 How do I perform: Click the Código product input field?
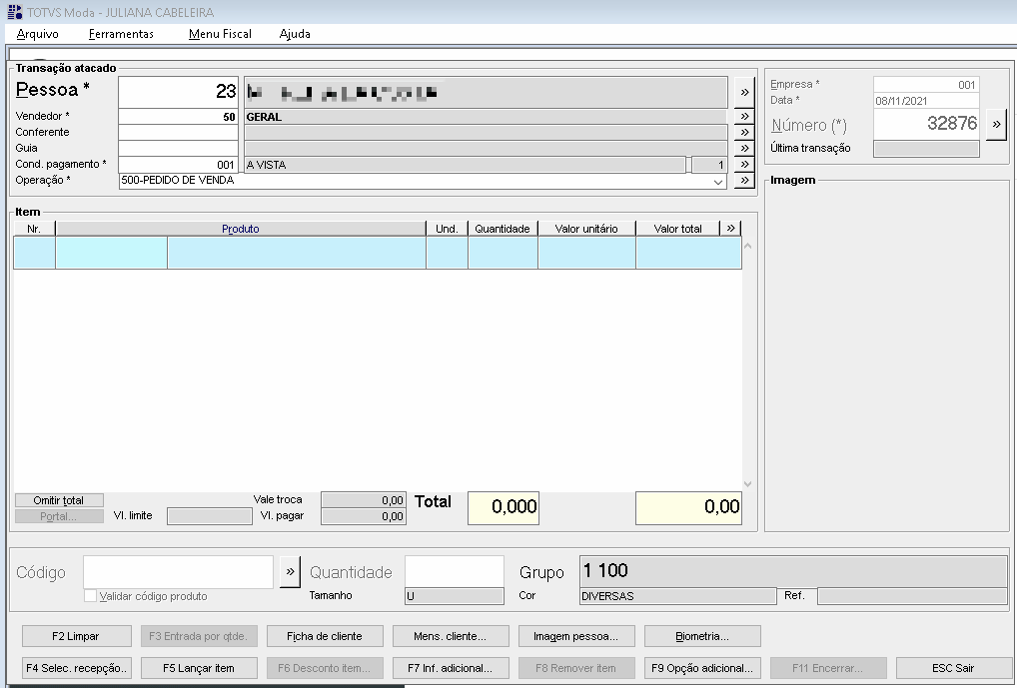(179, 572)
